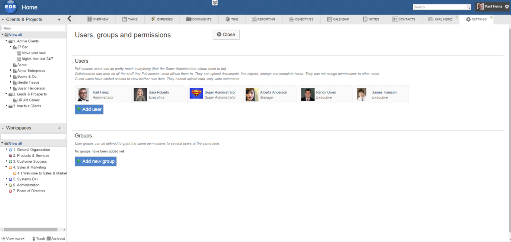Collapse the 27 Bar tree node

tap(11, 47)
